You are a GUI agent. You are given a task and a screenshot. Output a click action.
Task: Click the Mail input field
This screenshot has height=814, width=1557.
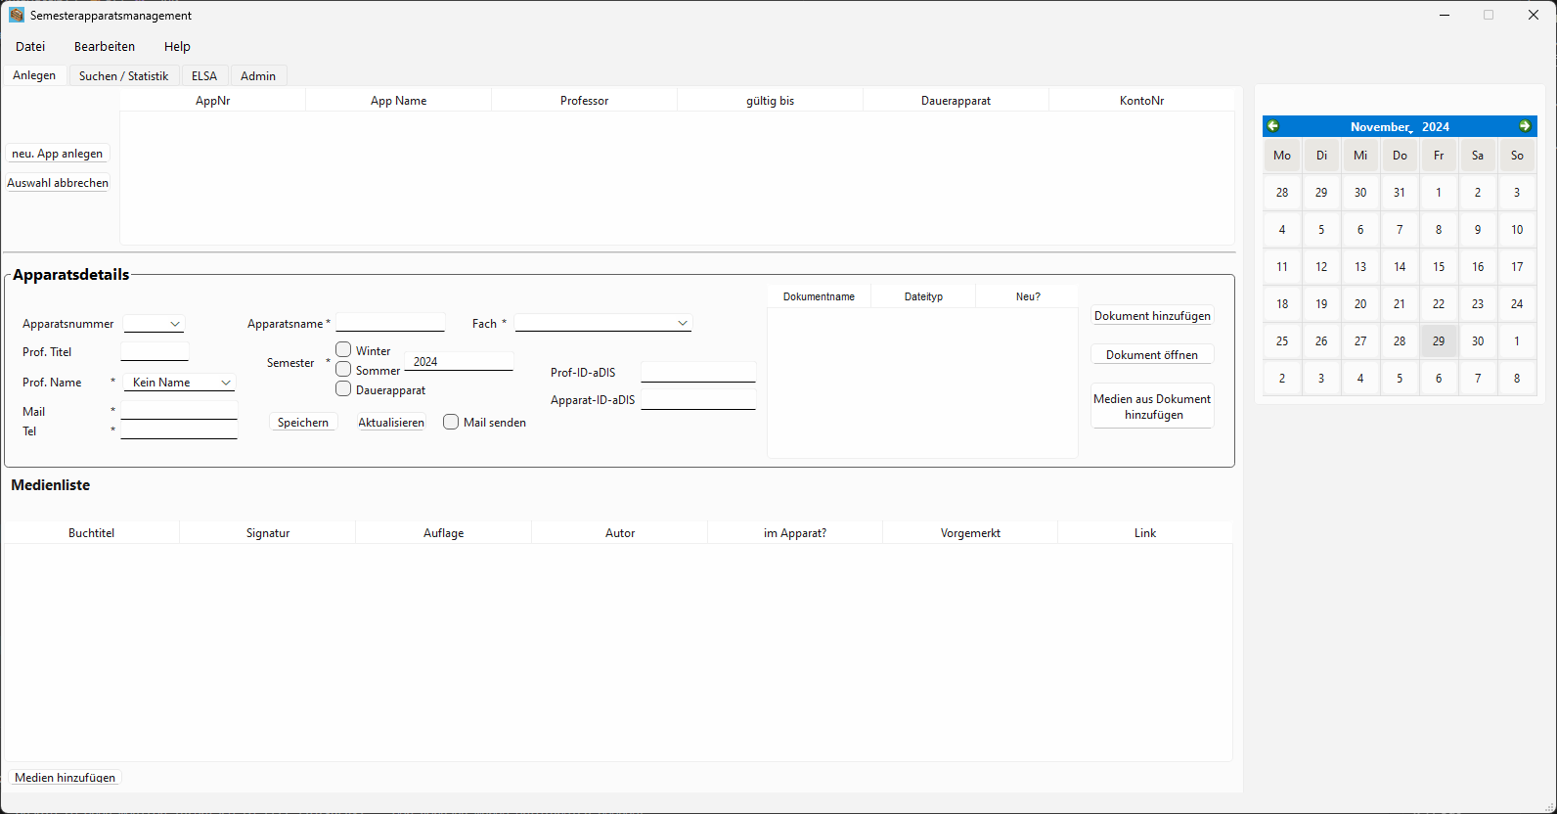coord(179,411)
